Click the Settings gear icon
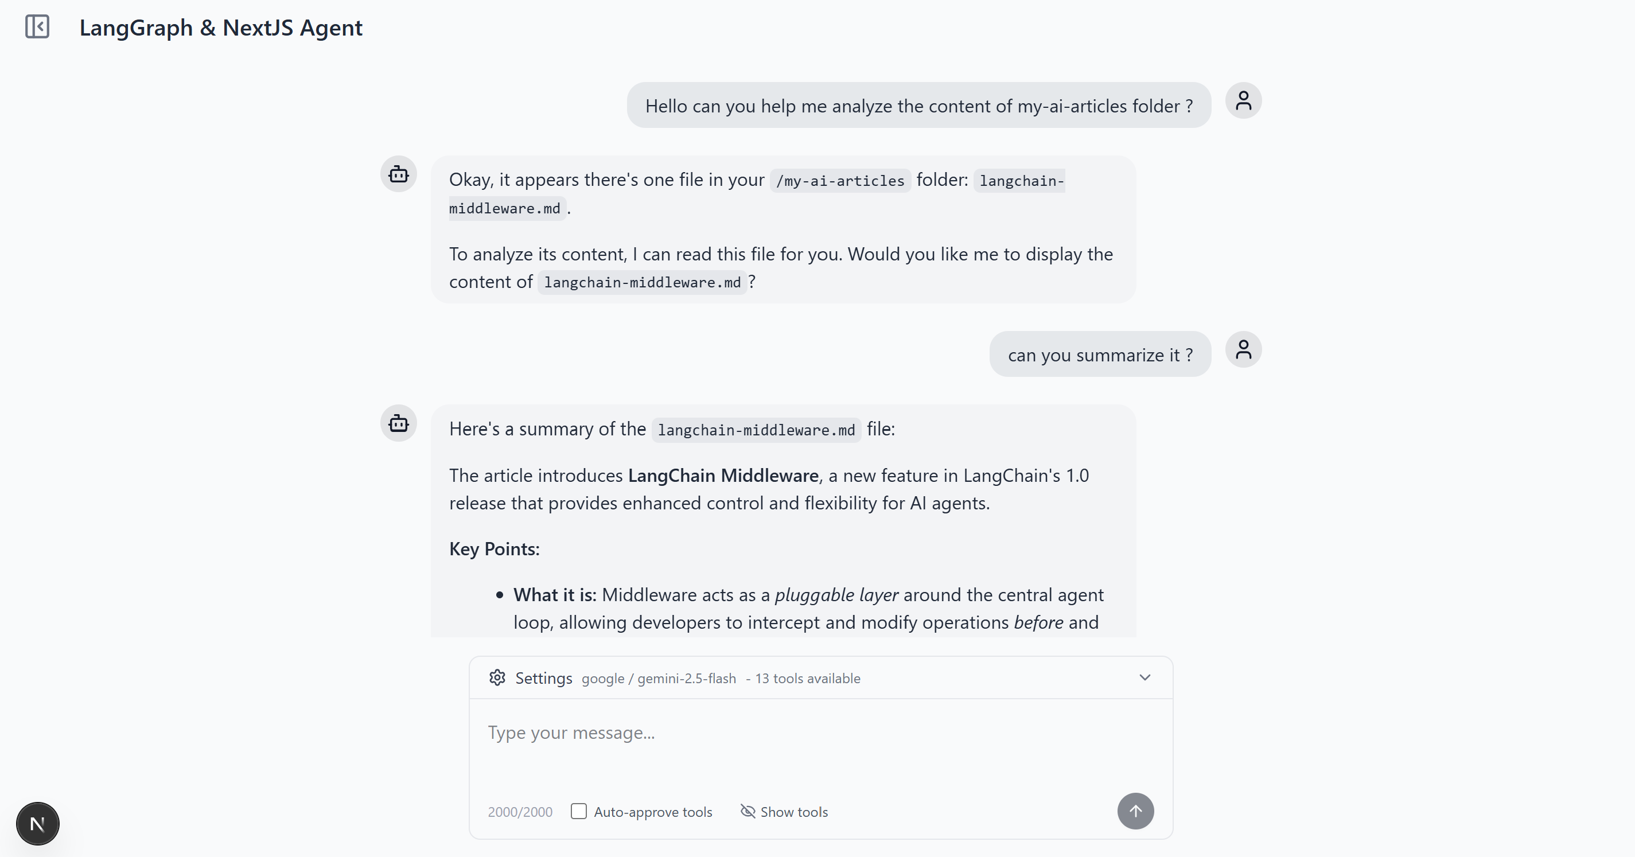The width and height of the screenshot is (1635, 857). coord(497,678)
